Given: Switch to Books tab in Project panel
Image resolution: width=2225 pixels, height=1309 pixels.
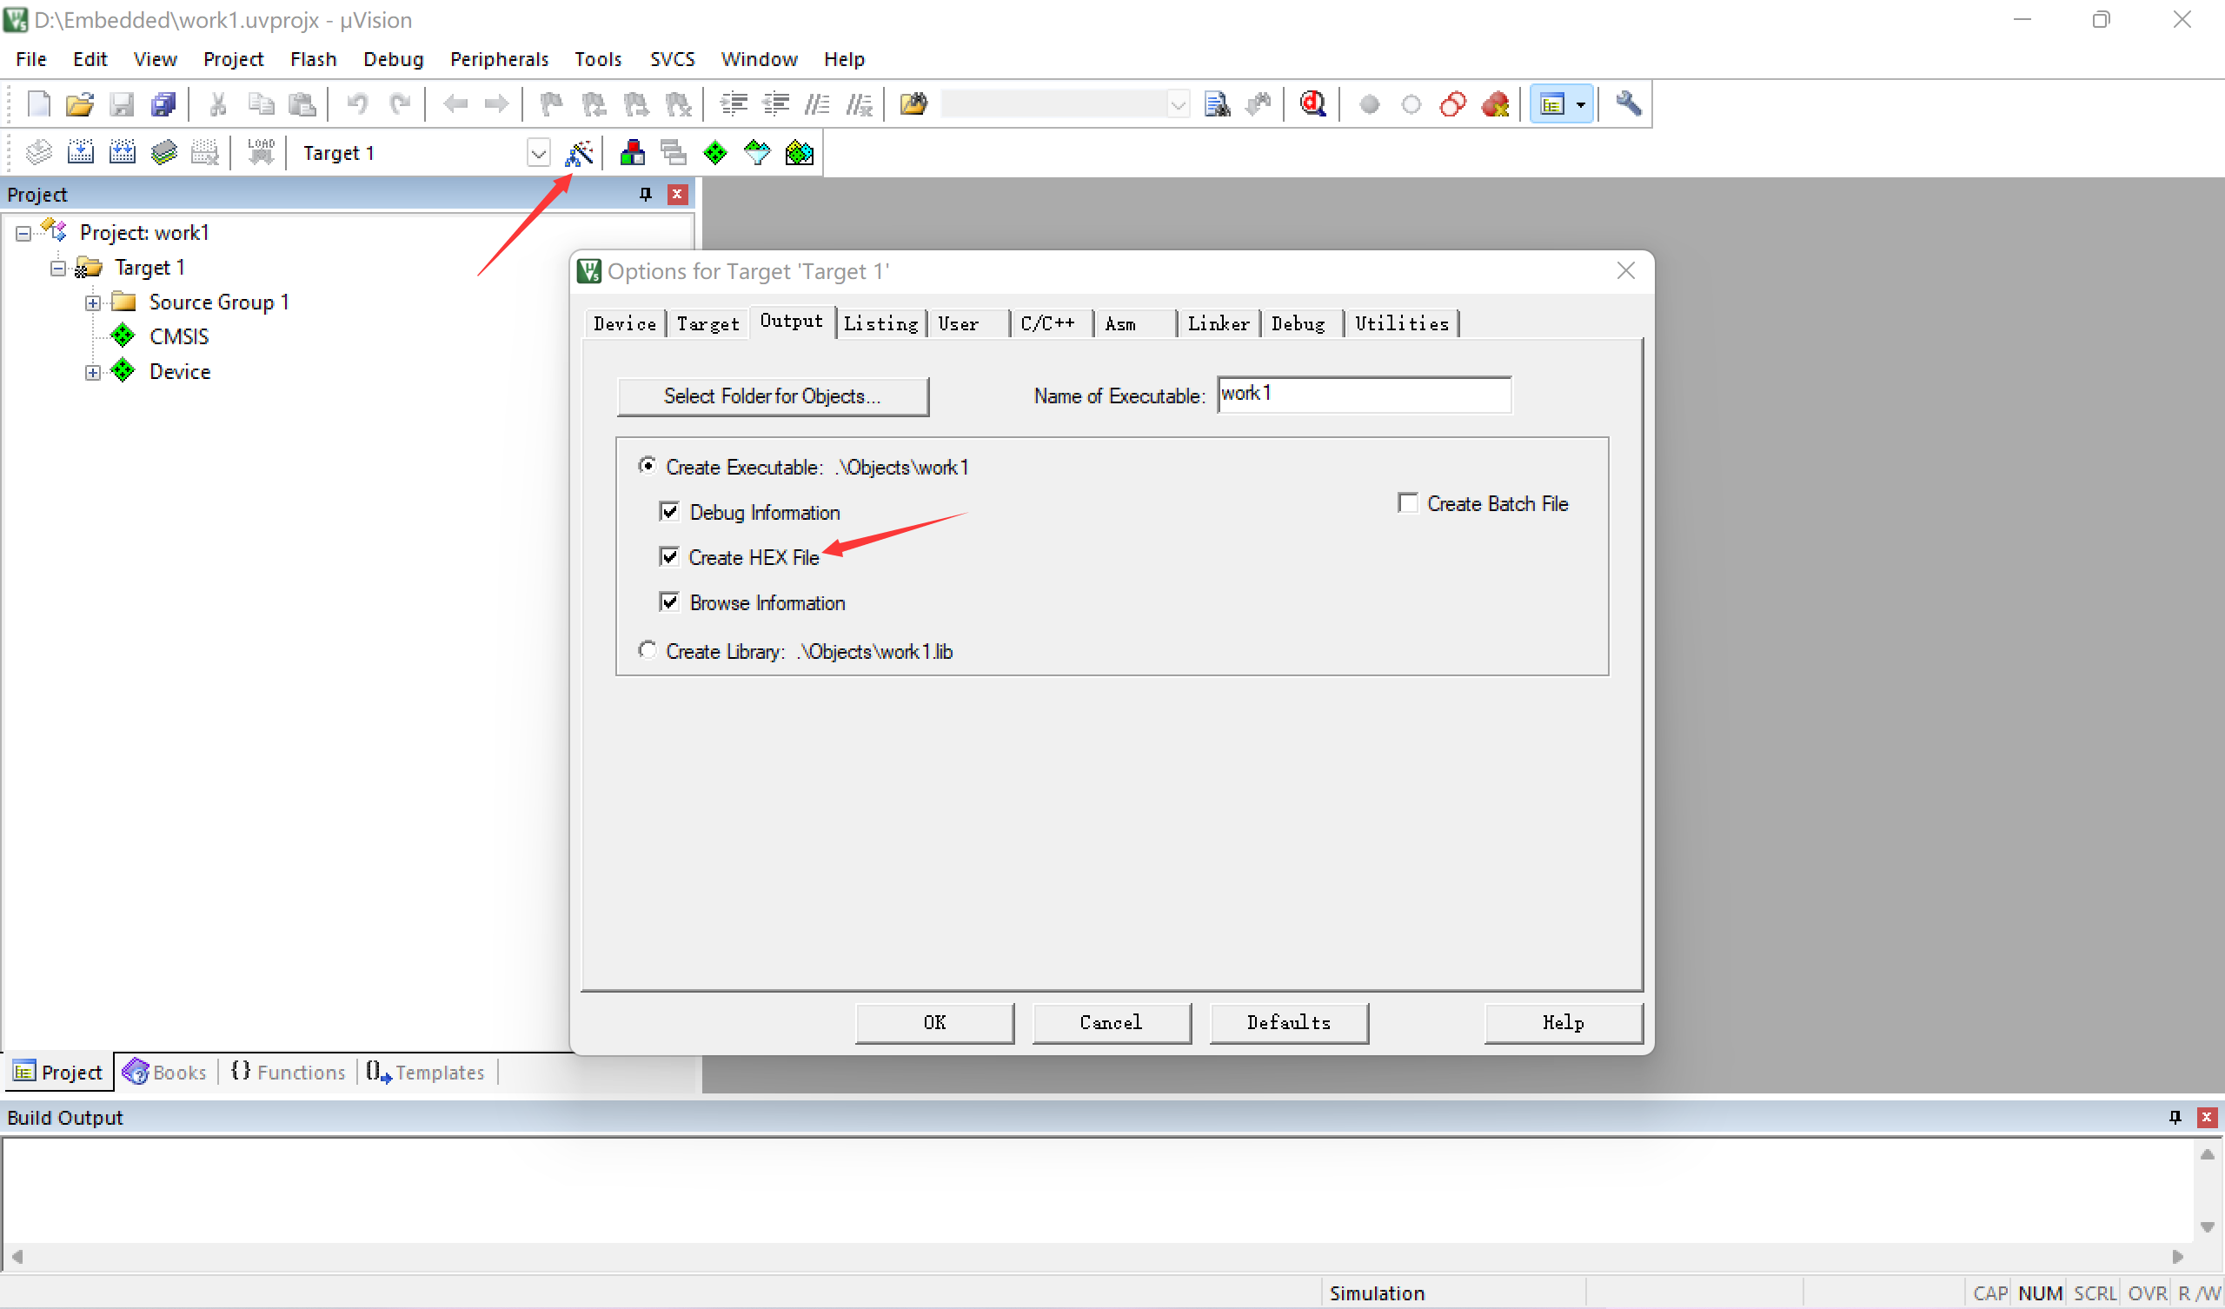Looking at the screenshot, I should tap(165, 1072).
